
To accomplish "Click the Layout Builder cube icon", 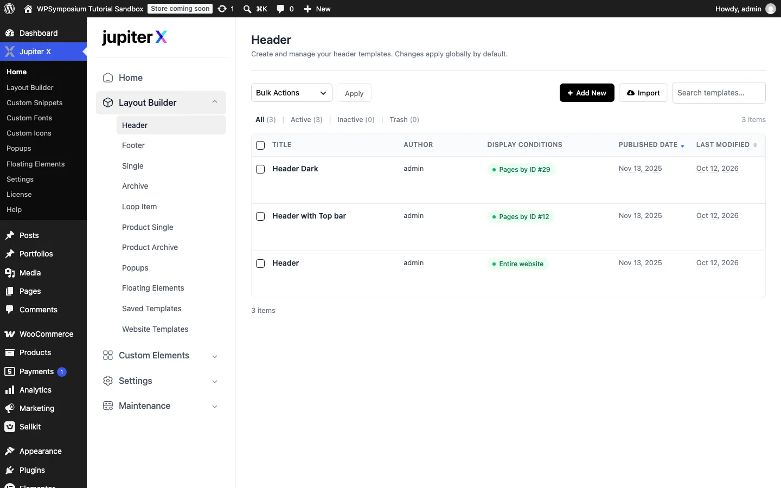I will point(108,102).
